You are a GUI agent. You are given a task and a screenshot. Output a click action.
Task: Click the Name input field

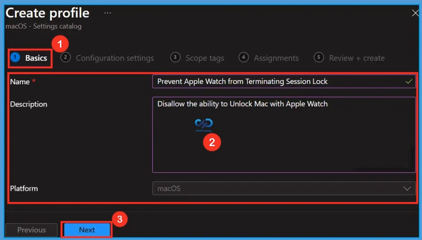tap(284, 81)
